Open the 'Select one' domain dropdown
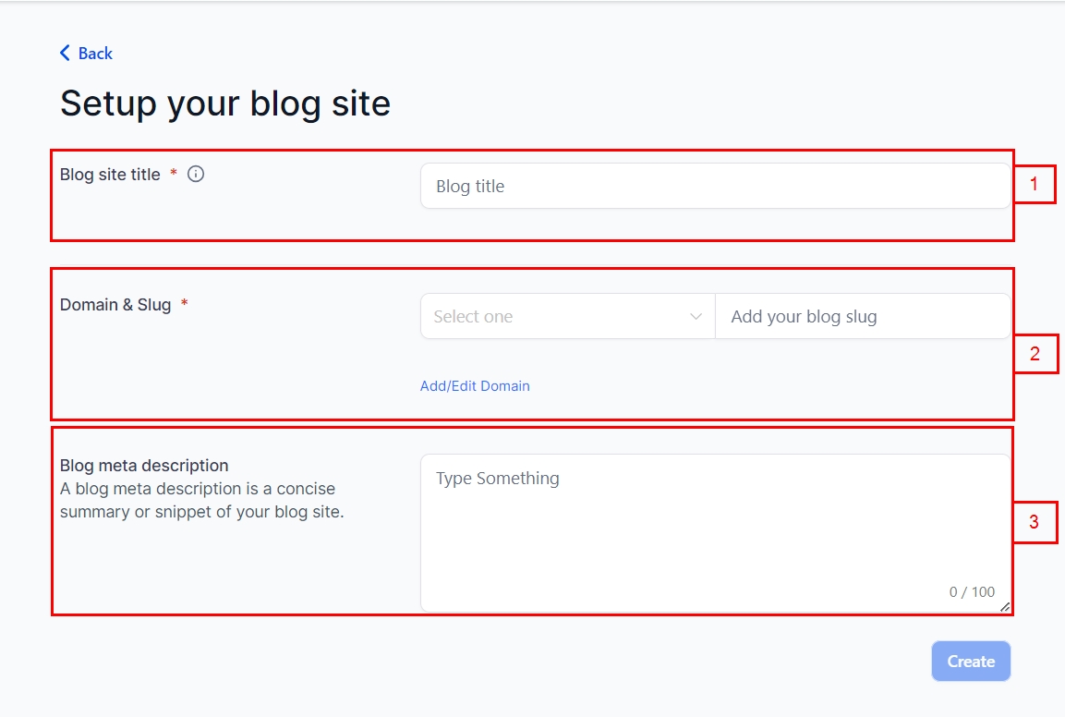Viewport: 1065px width, 717px height. [554, 317]
